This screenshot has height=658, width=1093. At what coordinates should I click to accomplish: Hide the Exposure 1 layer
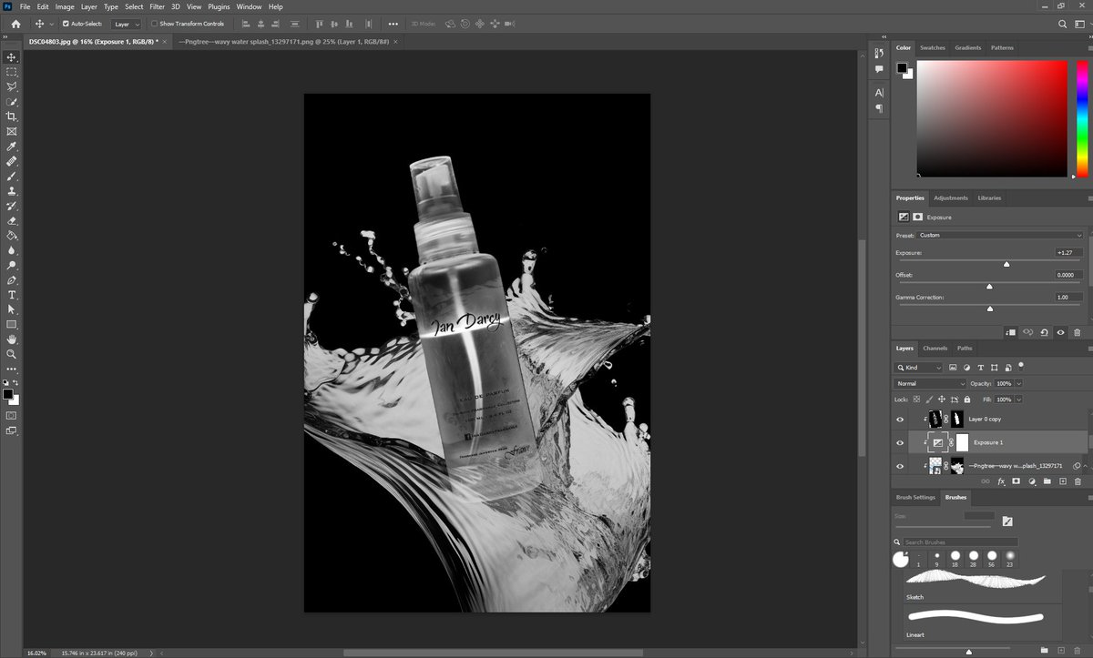[x=900, y=442]
